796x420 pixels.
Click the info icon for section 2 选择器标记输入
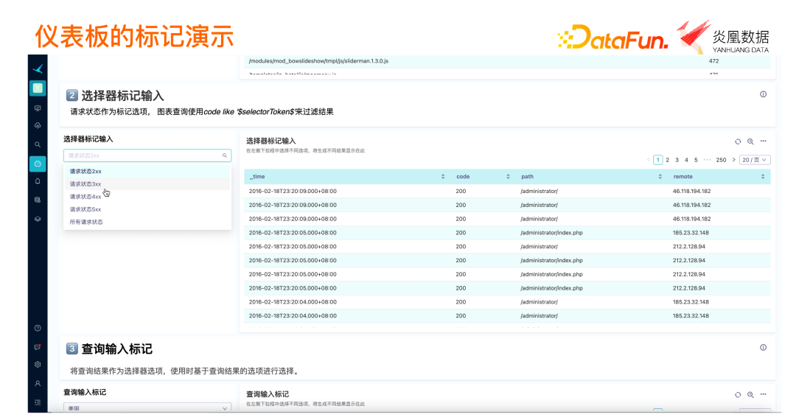point(763,94)
